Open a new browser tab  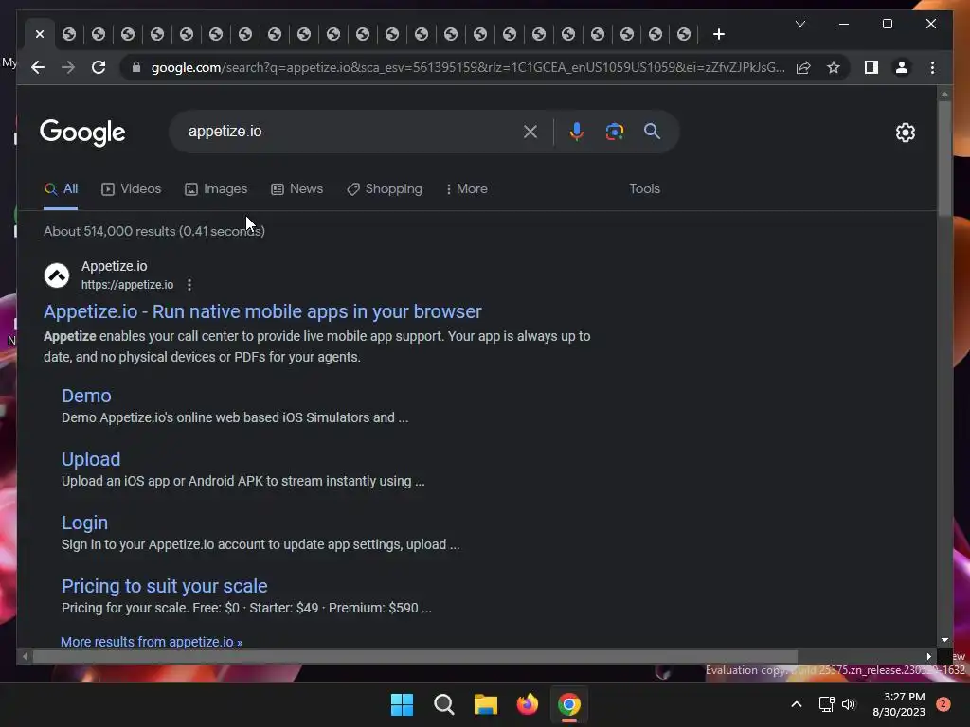718,34
